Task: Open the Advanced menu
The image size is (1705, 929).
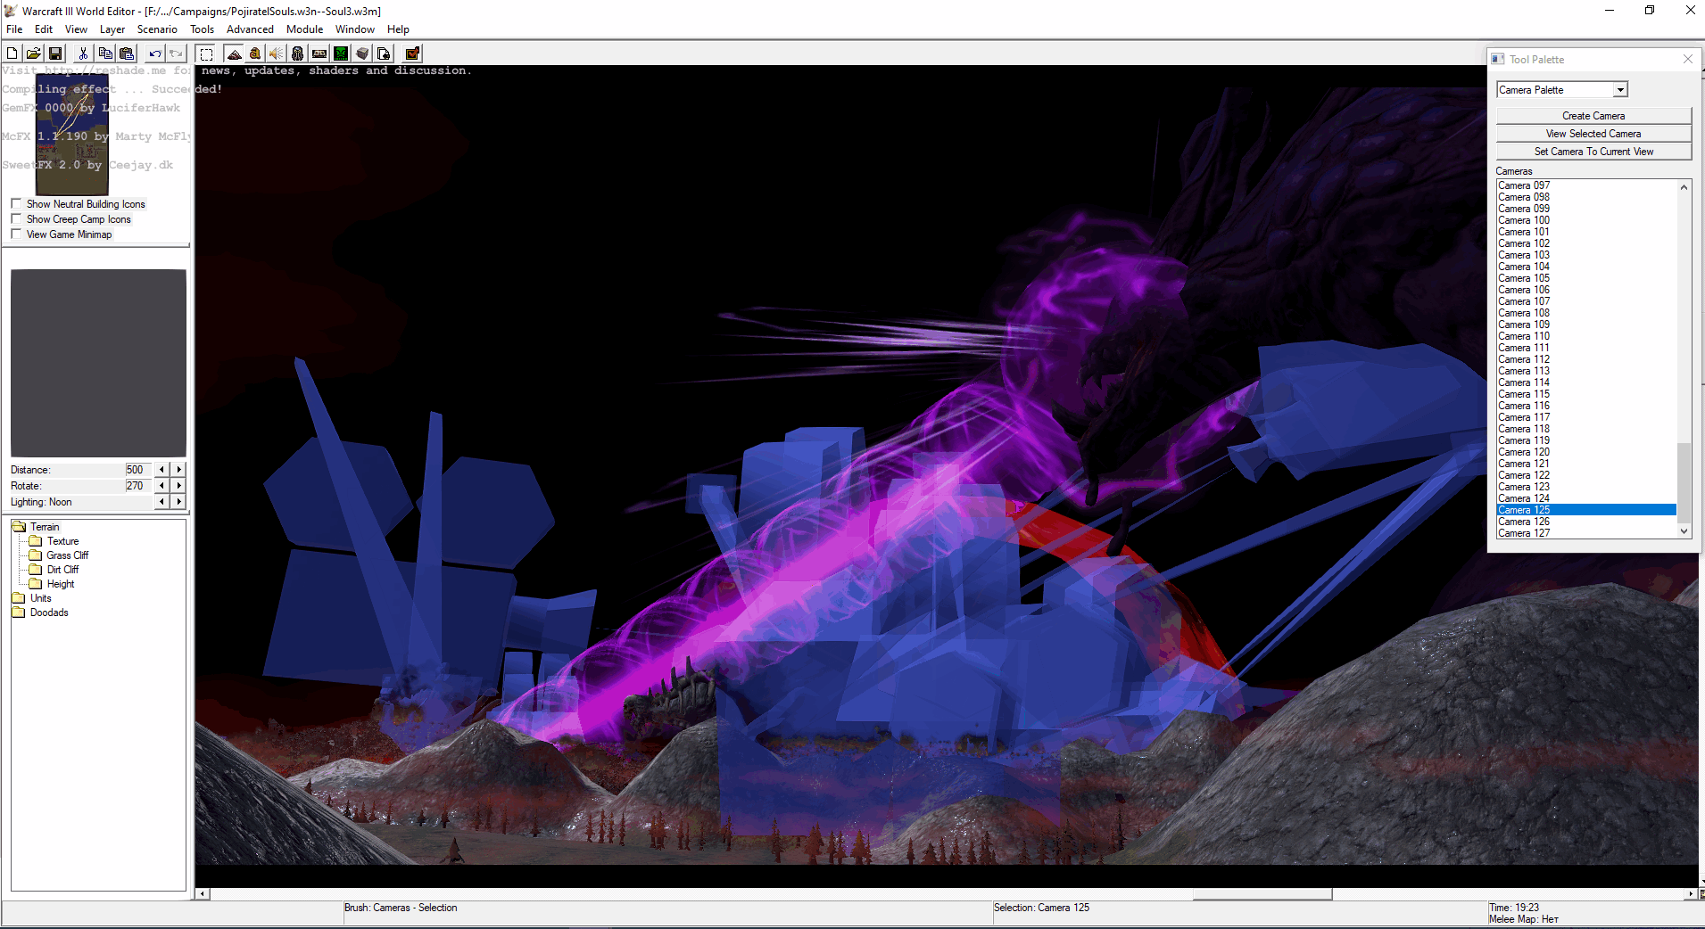Action: pyautogui.click(x=250, y=29)
